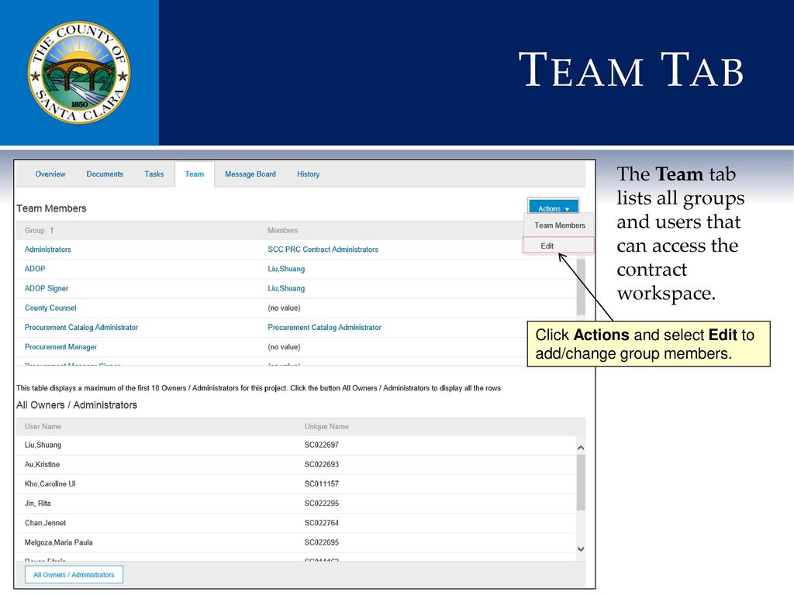Click the ADOP Signer group link
The width and height of the screenshot is (794, 595).
47,288
